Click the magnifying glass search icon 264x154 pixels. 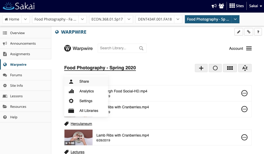tap(141, 48)
